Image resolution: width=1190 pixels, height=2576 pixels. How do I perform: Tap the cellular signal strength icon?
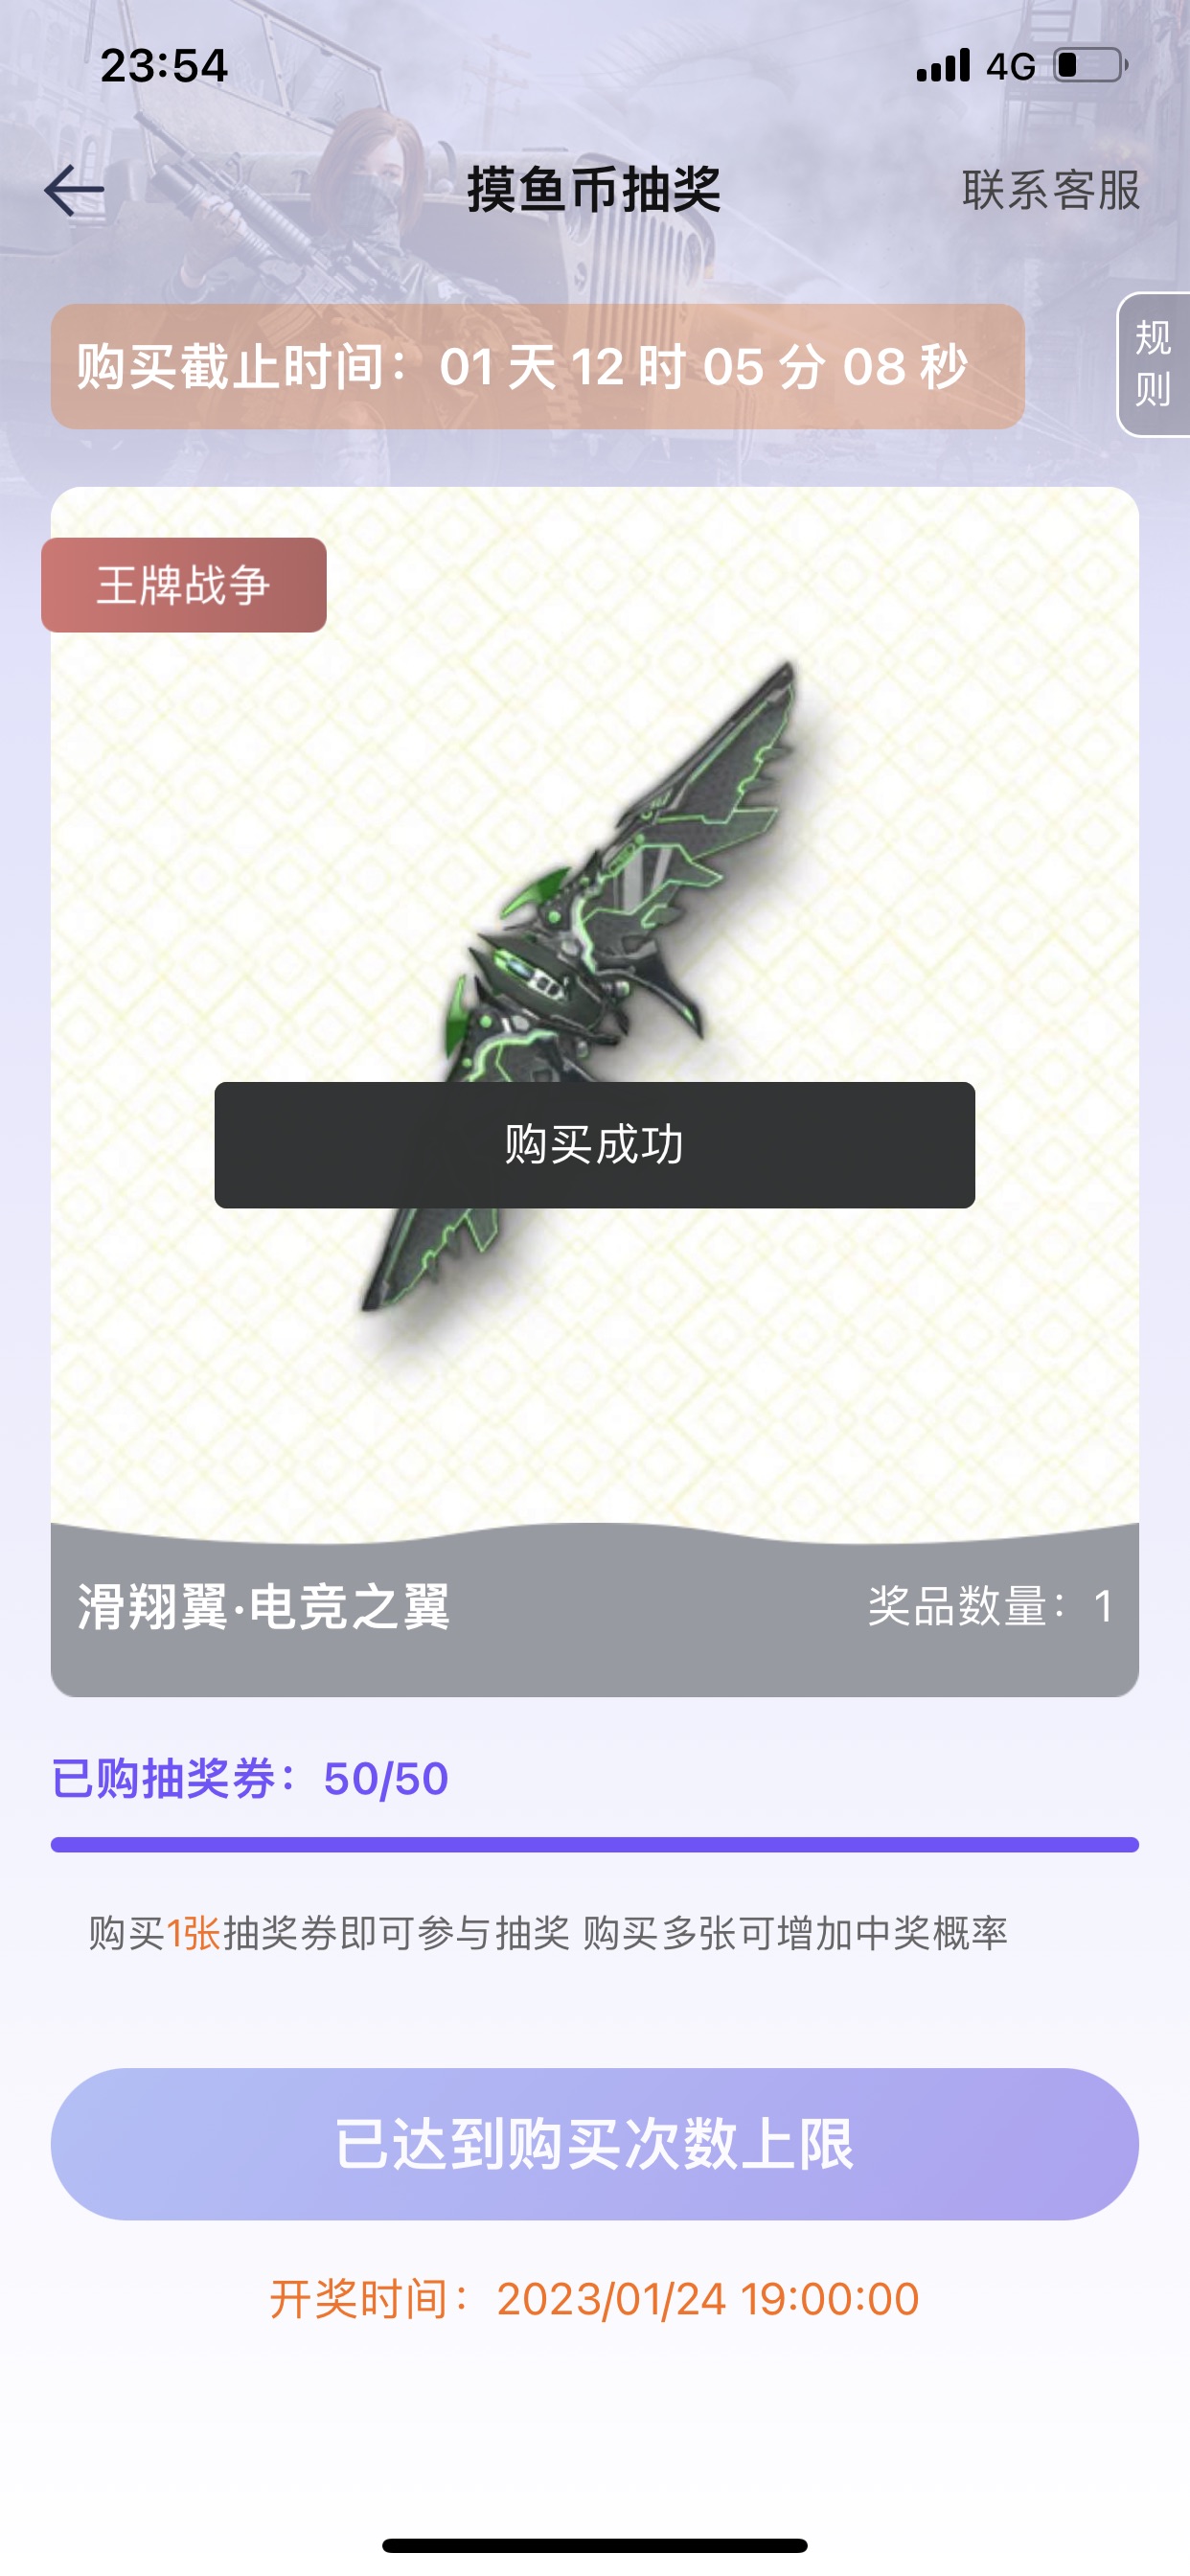(x=943, y=65)
